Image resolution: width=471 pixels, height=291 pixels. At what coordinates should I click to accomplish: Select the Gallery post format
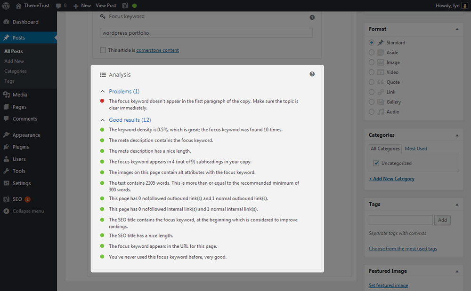[372, 102]
